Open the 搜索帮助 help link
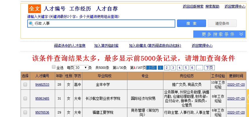The image size is (249, 117). [212, 6]
